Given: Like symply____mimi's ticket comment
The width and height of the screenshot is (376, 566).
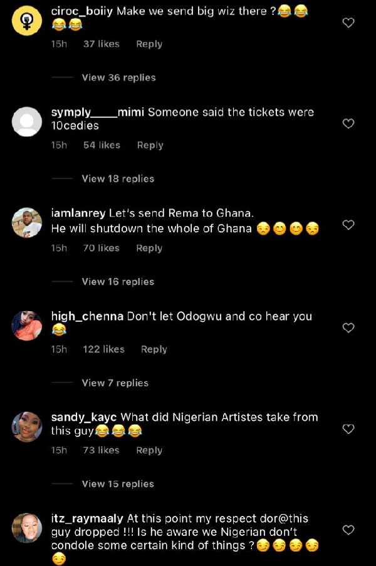Looking at the screenshot, I should (x=348, y=123).
